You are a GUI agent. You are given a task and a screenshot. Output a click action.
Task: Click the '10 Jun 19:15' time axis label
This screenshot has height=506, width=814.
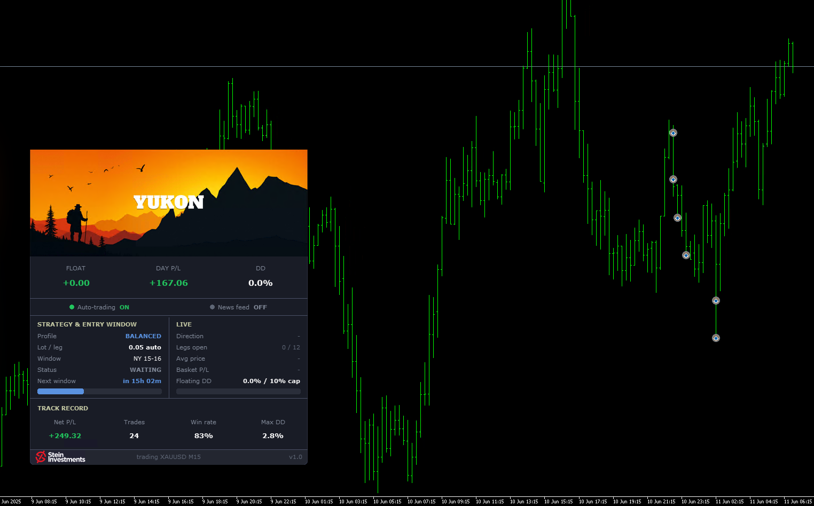[x=627, y=502]
